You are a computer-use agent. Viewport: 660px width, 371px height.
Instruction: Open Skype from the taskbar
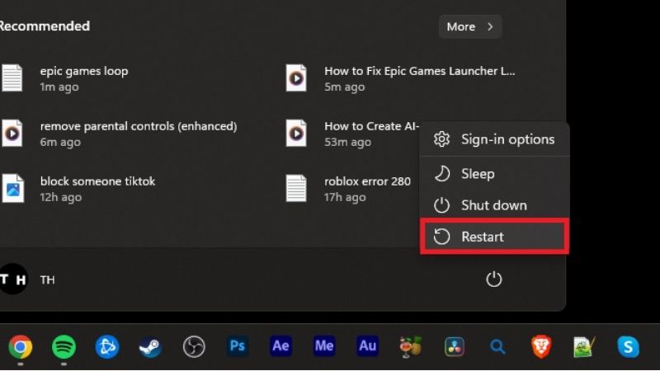(628, 346)
